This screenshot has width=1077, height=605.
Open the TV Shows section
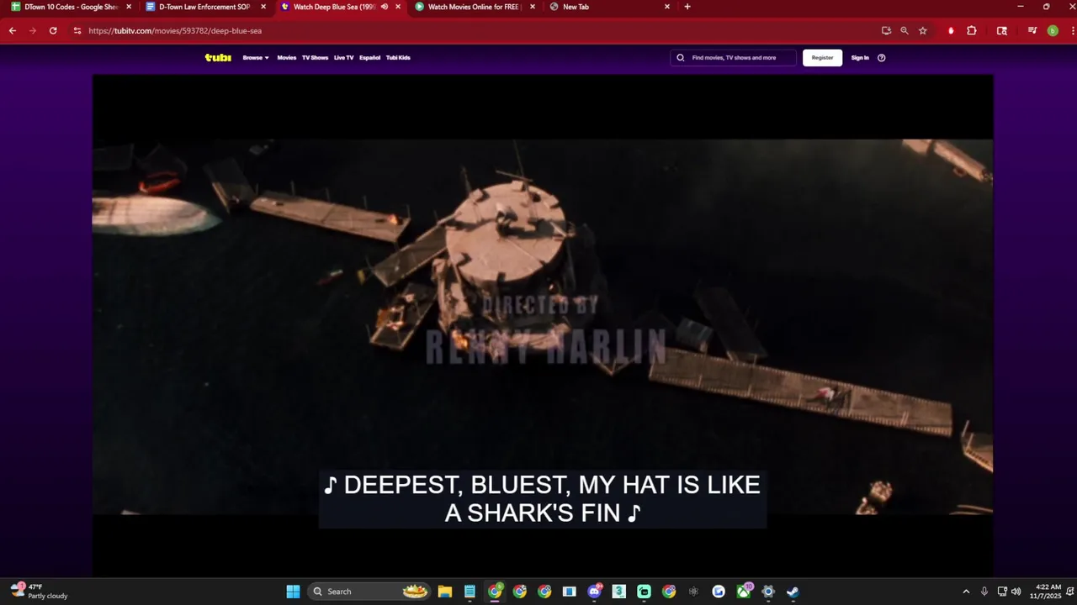[x=315, y=58]
